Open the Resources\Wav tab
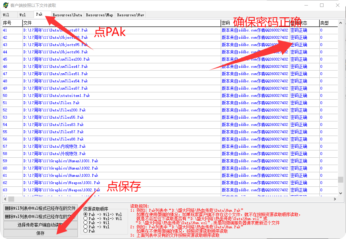This screenshot has width=346, height=239. point(130,15)
